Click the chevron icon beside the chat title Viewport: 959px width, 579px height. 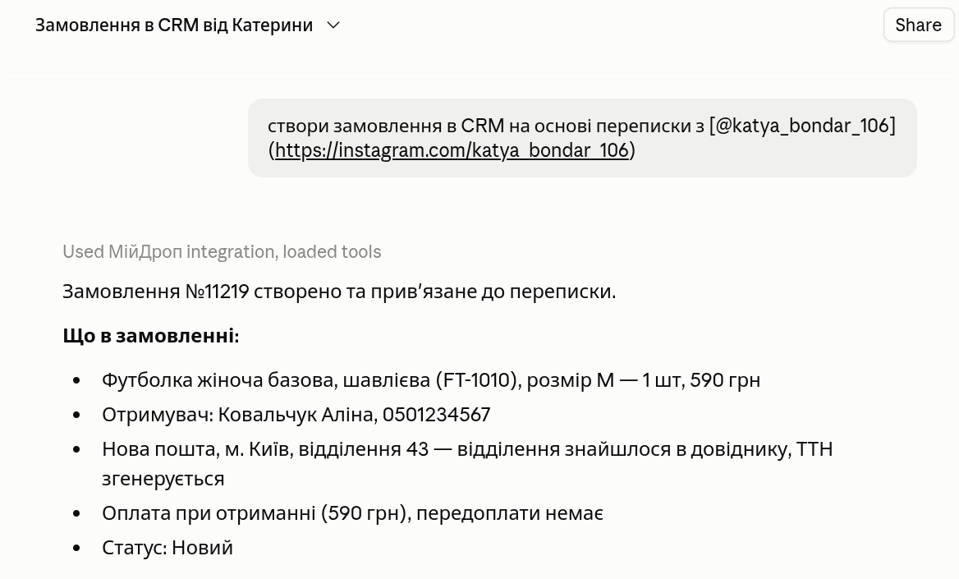[x=333, y=25]
